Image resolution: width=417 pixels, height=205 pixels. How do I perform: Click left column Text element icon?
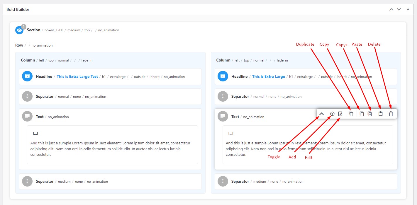[x=27, y=117]
